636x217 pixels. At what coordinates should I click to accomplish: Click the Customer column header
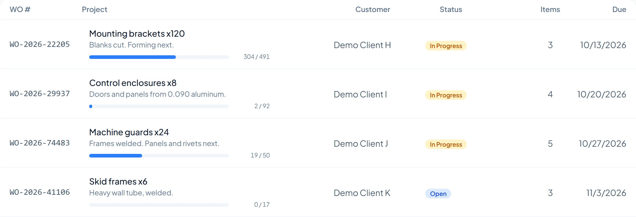(373, 10)
